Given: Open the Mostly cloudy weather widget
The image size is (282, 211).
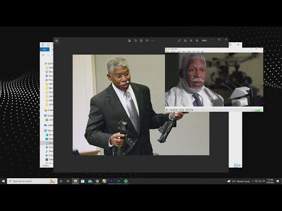Looking at the screenshot, I should (x=239, y=181).
